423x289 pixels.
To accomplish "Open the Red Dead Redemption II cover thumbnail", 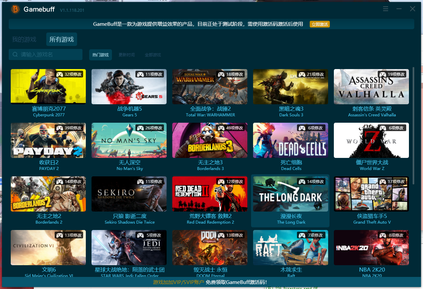I will (210, 194).
